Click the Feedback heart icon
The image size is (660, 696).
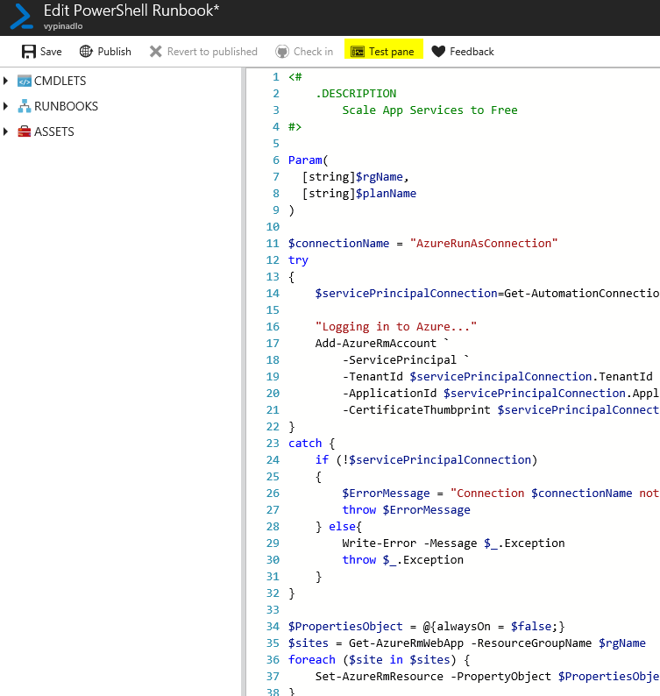[x=438, y=52]
